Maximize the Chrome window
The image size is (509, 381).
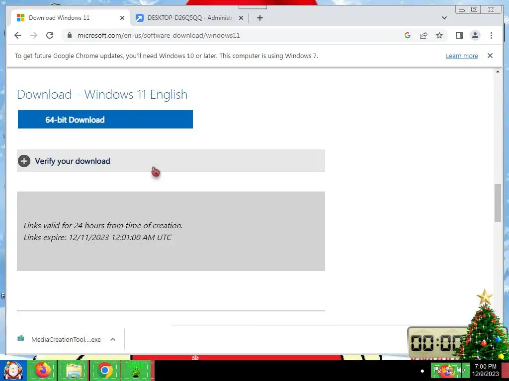474,9
